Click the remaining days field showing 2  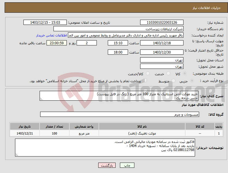87,43
